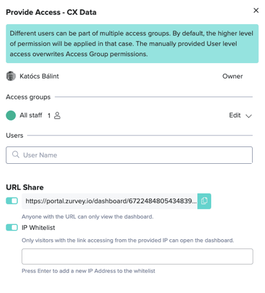Expand the chevron beside Edit permission
This screenshot has height=293, width=265.
pos(249,116)
